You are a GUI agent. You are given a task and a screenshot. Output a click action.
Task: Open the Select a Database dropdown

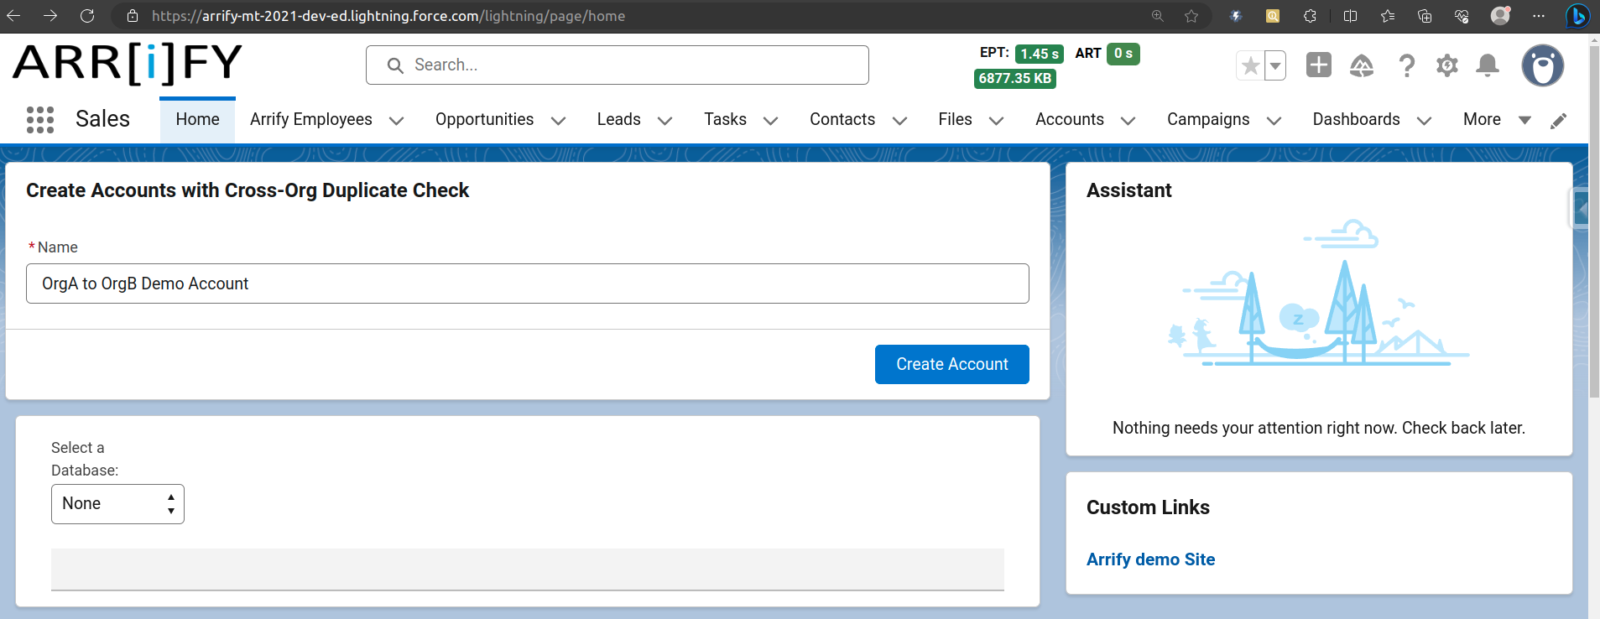coord(117,504)
